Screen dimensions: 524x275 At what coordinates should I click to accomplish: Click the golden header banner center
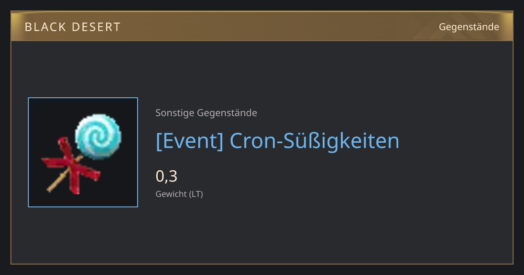tap(262, 26)
